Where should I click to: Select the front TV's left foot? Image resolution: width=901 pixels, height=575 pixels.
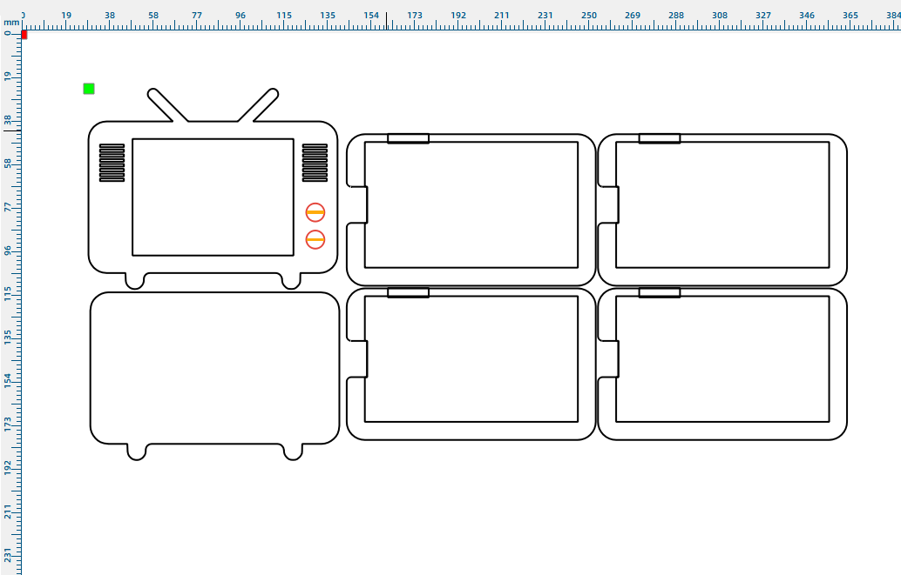coord(135,281)
